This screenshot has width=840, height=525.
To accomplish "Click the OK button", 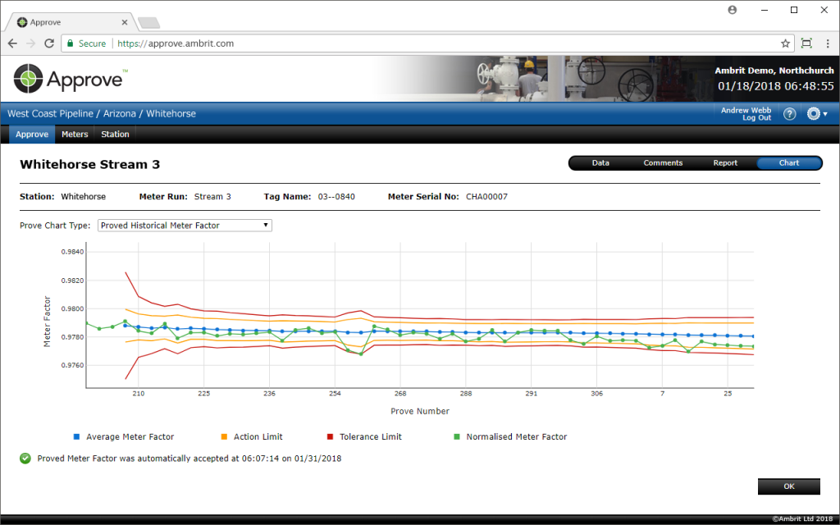I will tap(788, 486).
